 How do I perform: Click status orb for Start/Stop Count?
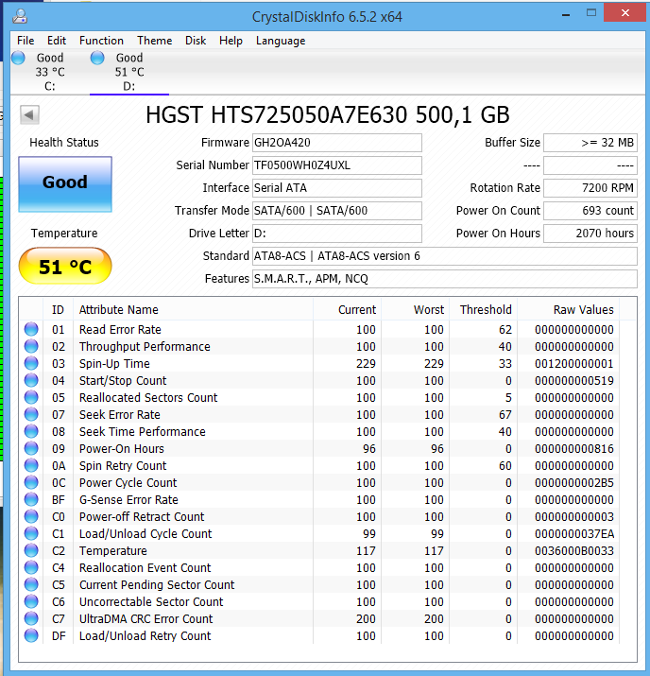pyautogui.click(x=31, y=380)
